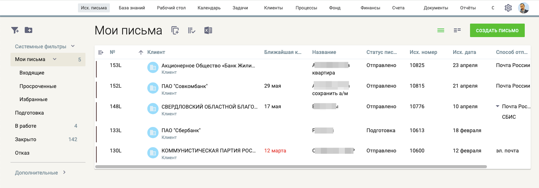Image resolution: width=539 pixels, height=188 pixels.
Task: Open the user profile avatar
Action: 523,8
